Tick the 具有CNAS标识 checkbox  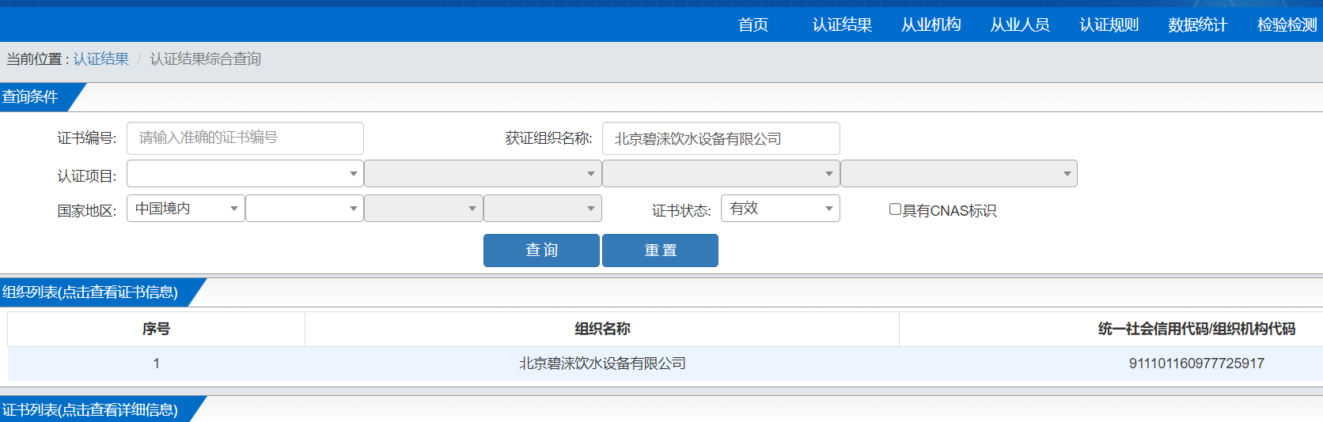click(x=895, y=209)
